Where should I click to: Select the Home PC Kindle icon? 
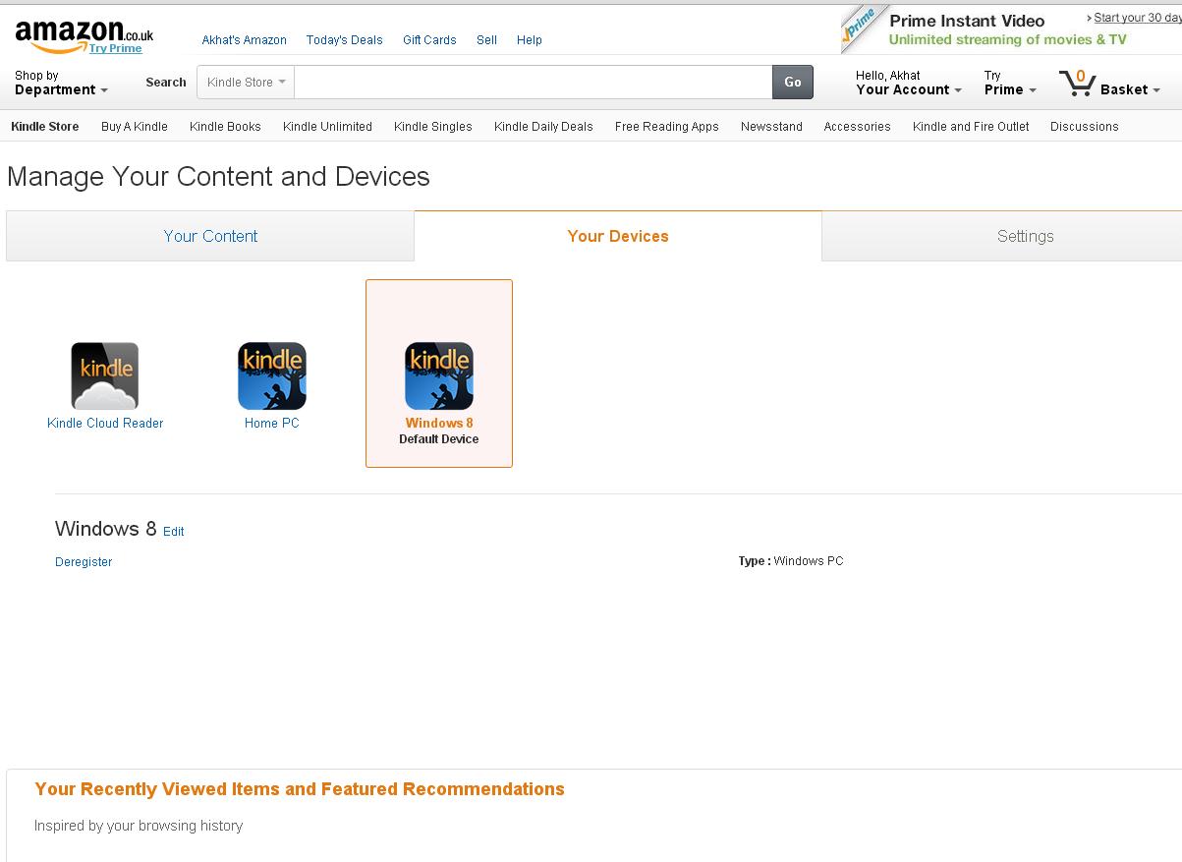tap(272, 375)
